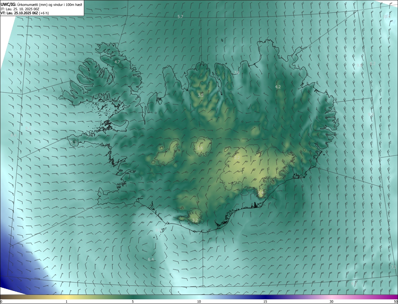Viewport: 398px width, 304px height.
Task: Select the pink colorbar segment near 30
Action: pyautogui.click(x=331, y=297)
